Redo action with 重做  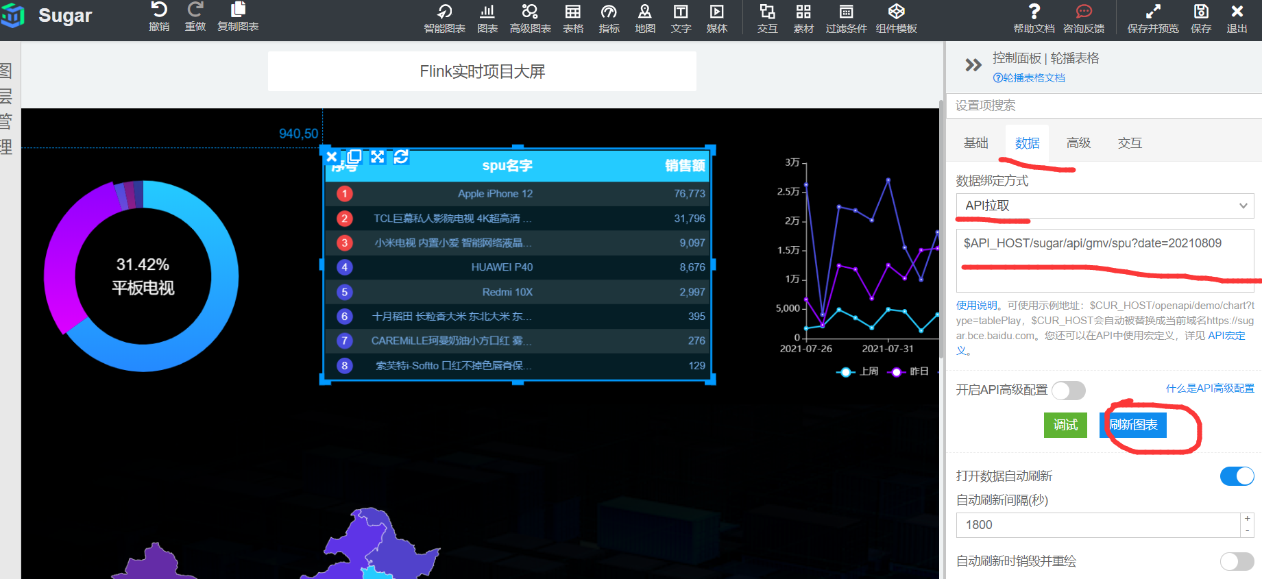point(195,16)
